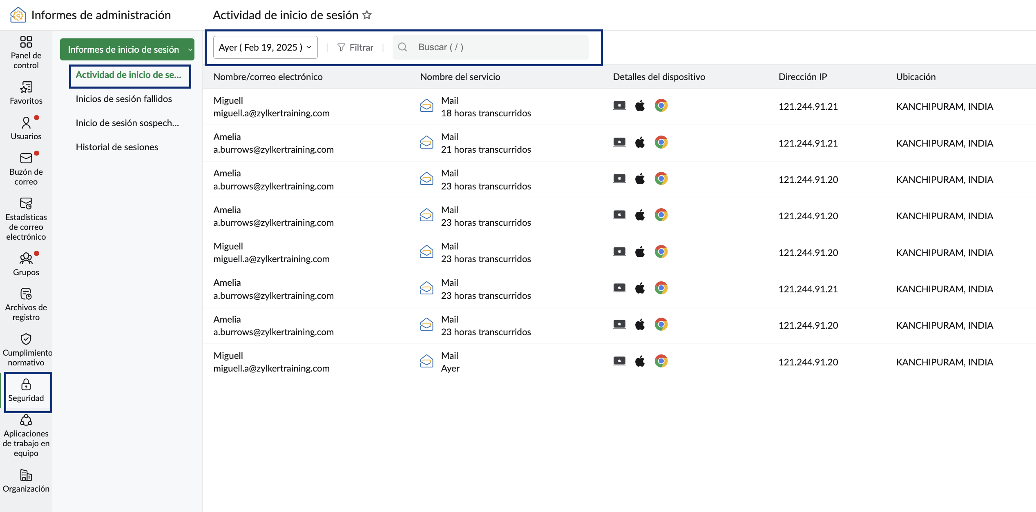This screenshot has width=1036, height=512.
Task: Open Historial de sesiones report
Action: 117,147
